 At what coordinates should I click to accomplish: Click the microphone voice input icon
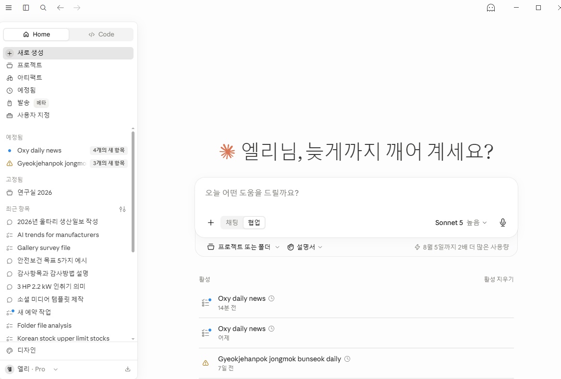point(503,223)
